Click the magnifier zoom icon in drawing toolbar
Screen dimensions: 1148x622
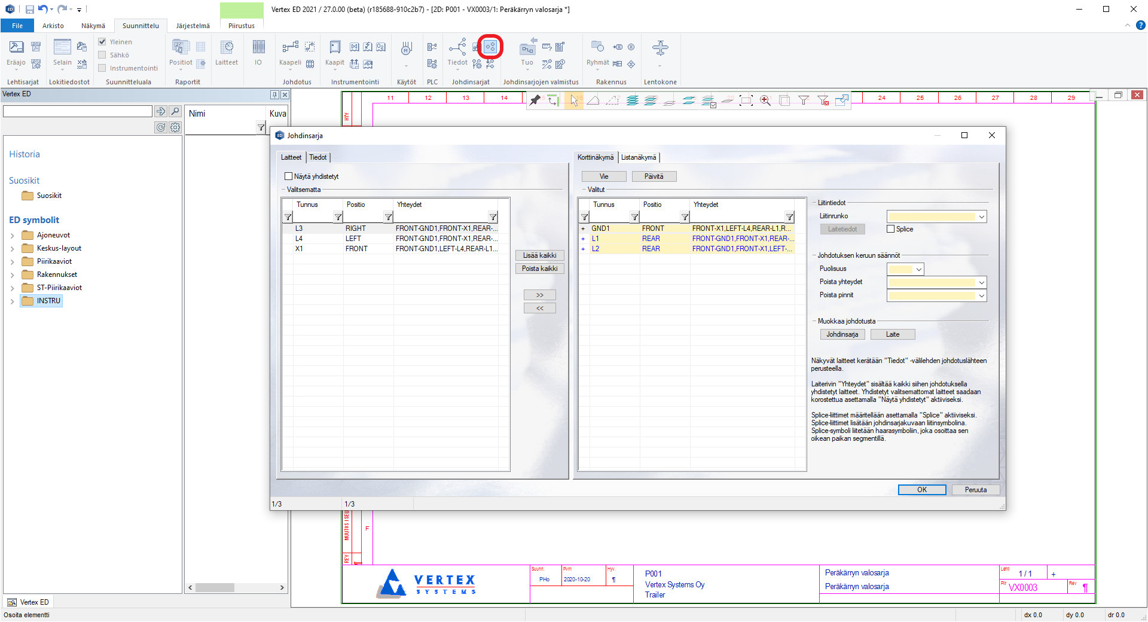coord(765,100)
